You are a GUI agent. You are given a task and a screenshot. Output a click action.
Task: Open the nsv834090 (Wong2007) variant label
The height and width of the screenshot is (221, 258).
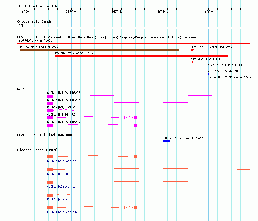click(35, 41)
